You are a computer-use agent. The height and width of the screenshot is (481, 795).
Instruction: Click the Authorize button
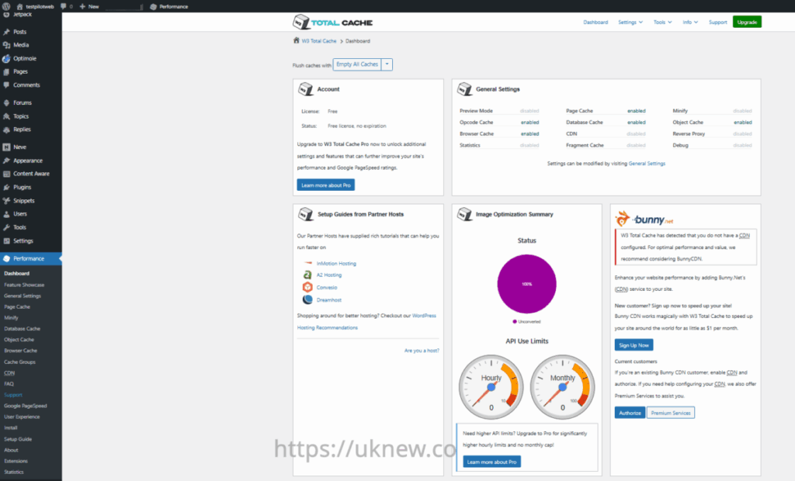click(x=630, y=413)
